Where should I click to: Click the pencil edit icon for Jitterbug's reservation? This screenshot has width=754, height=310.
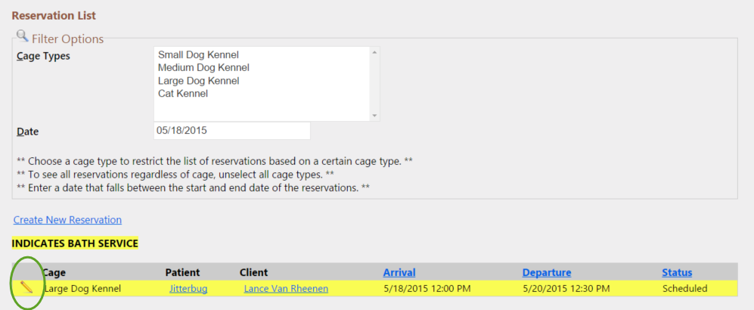point(26,288)
